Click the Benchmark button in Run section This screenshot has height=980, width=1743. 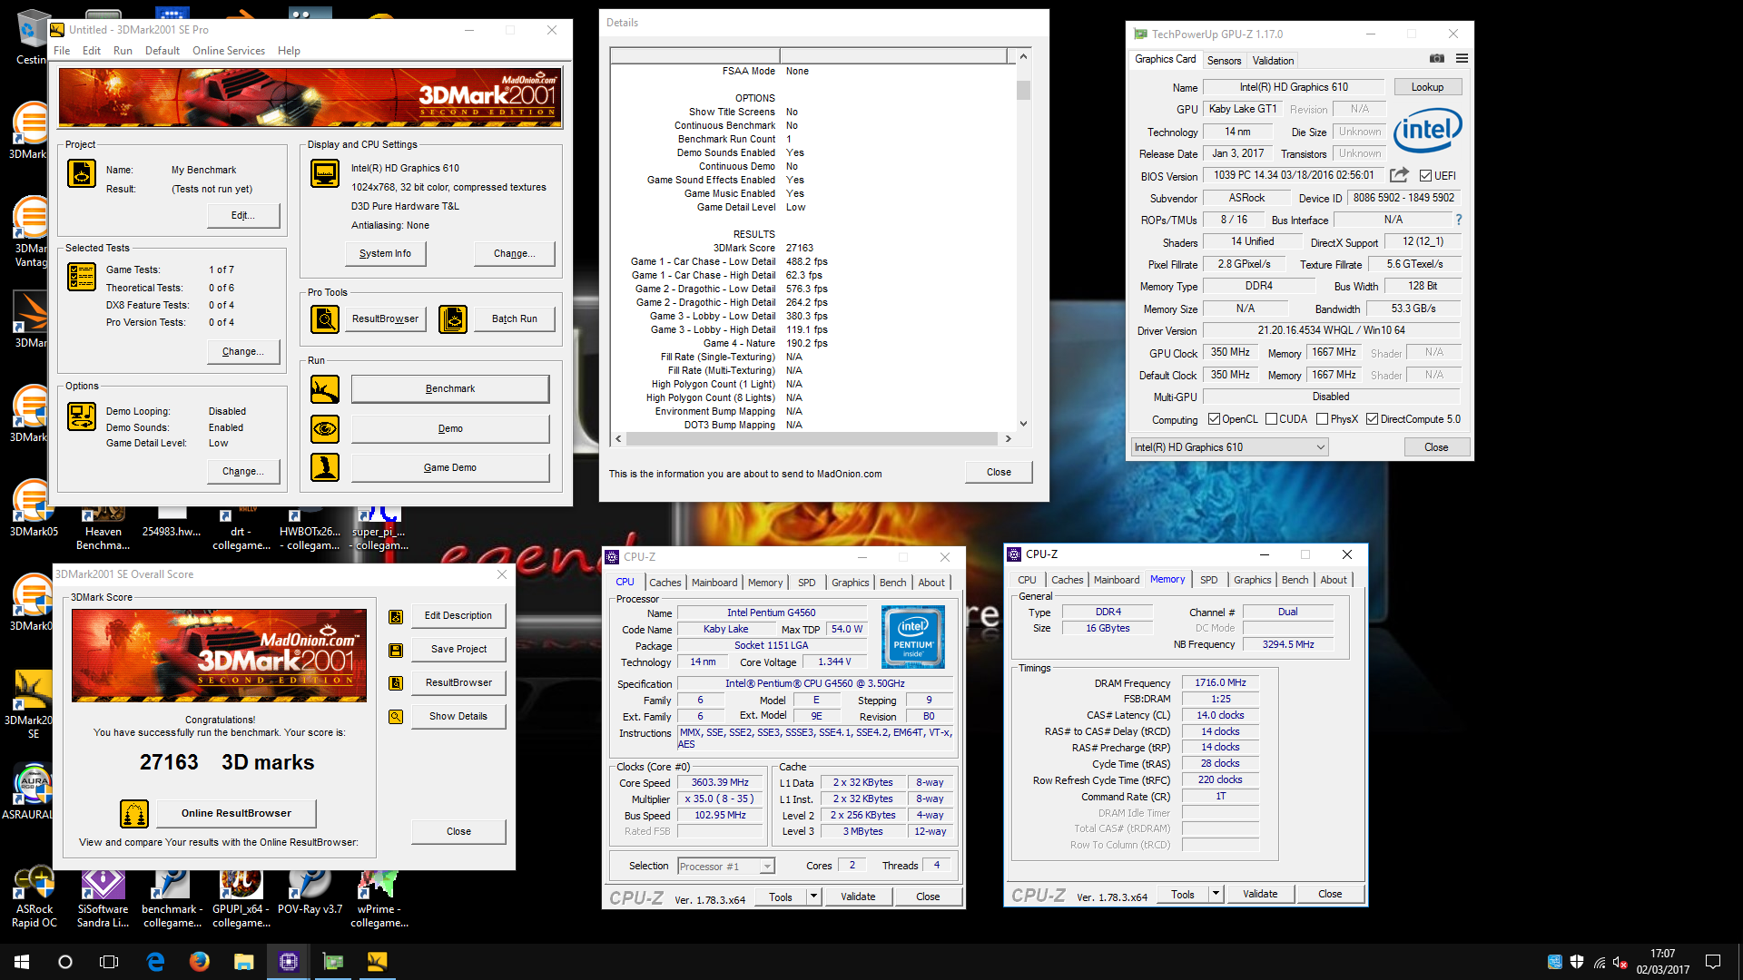(450, 389)
